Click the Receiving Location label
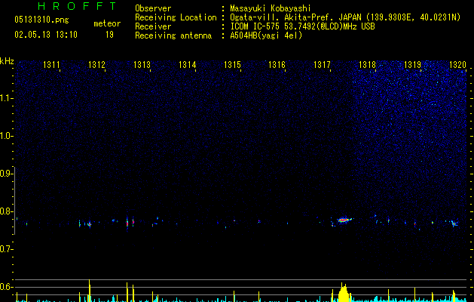The image size is (474, 302). (x=176, y=17)
